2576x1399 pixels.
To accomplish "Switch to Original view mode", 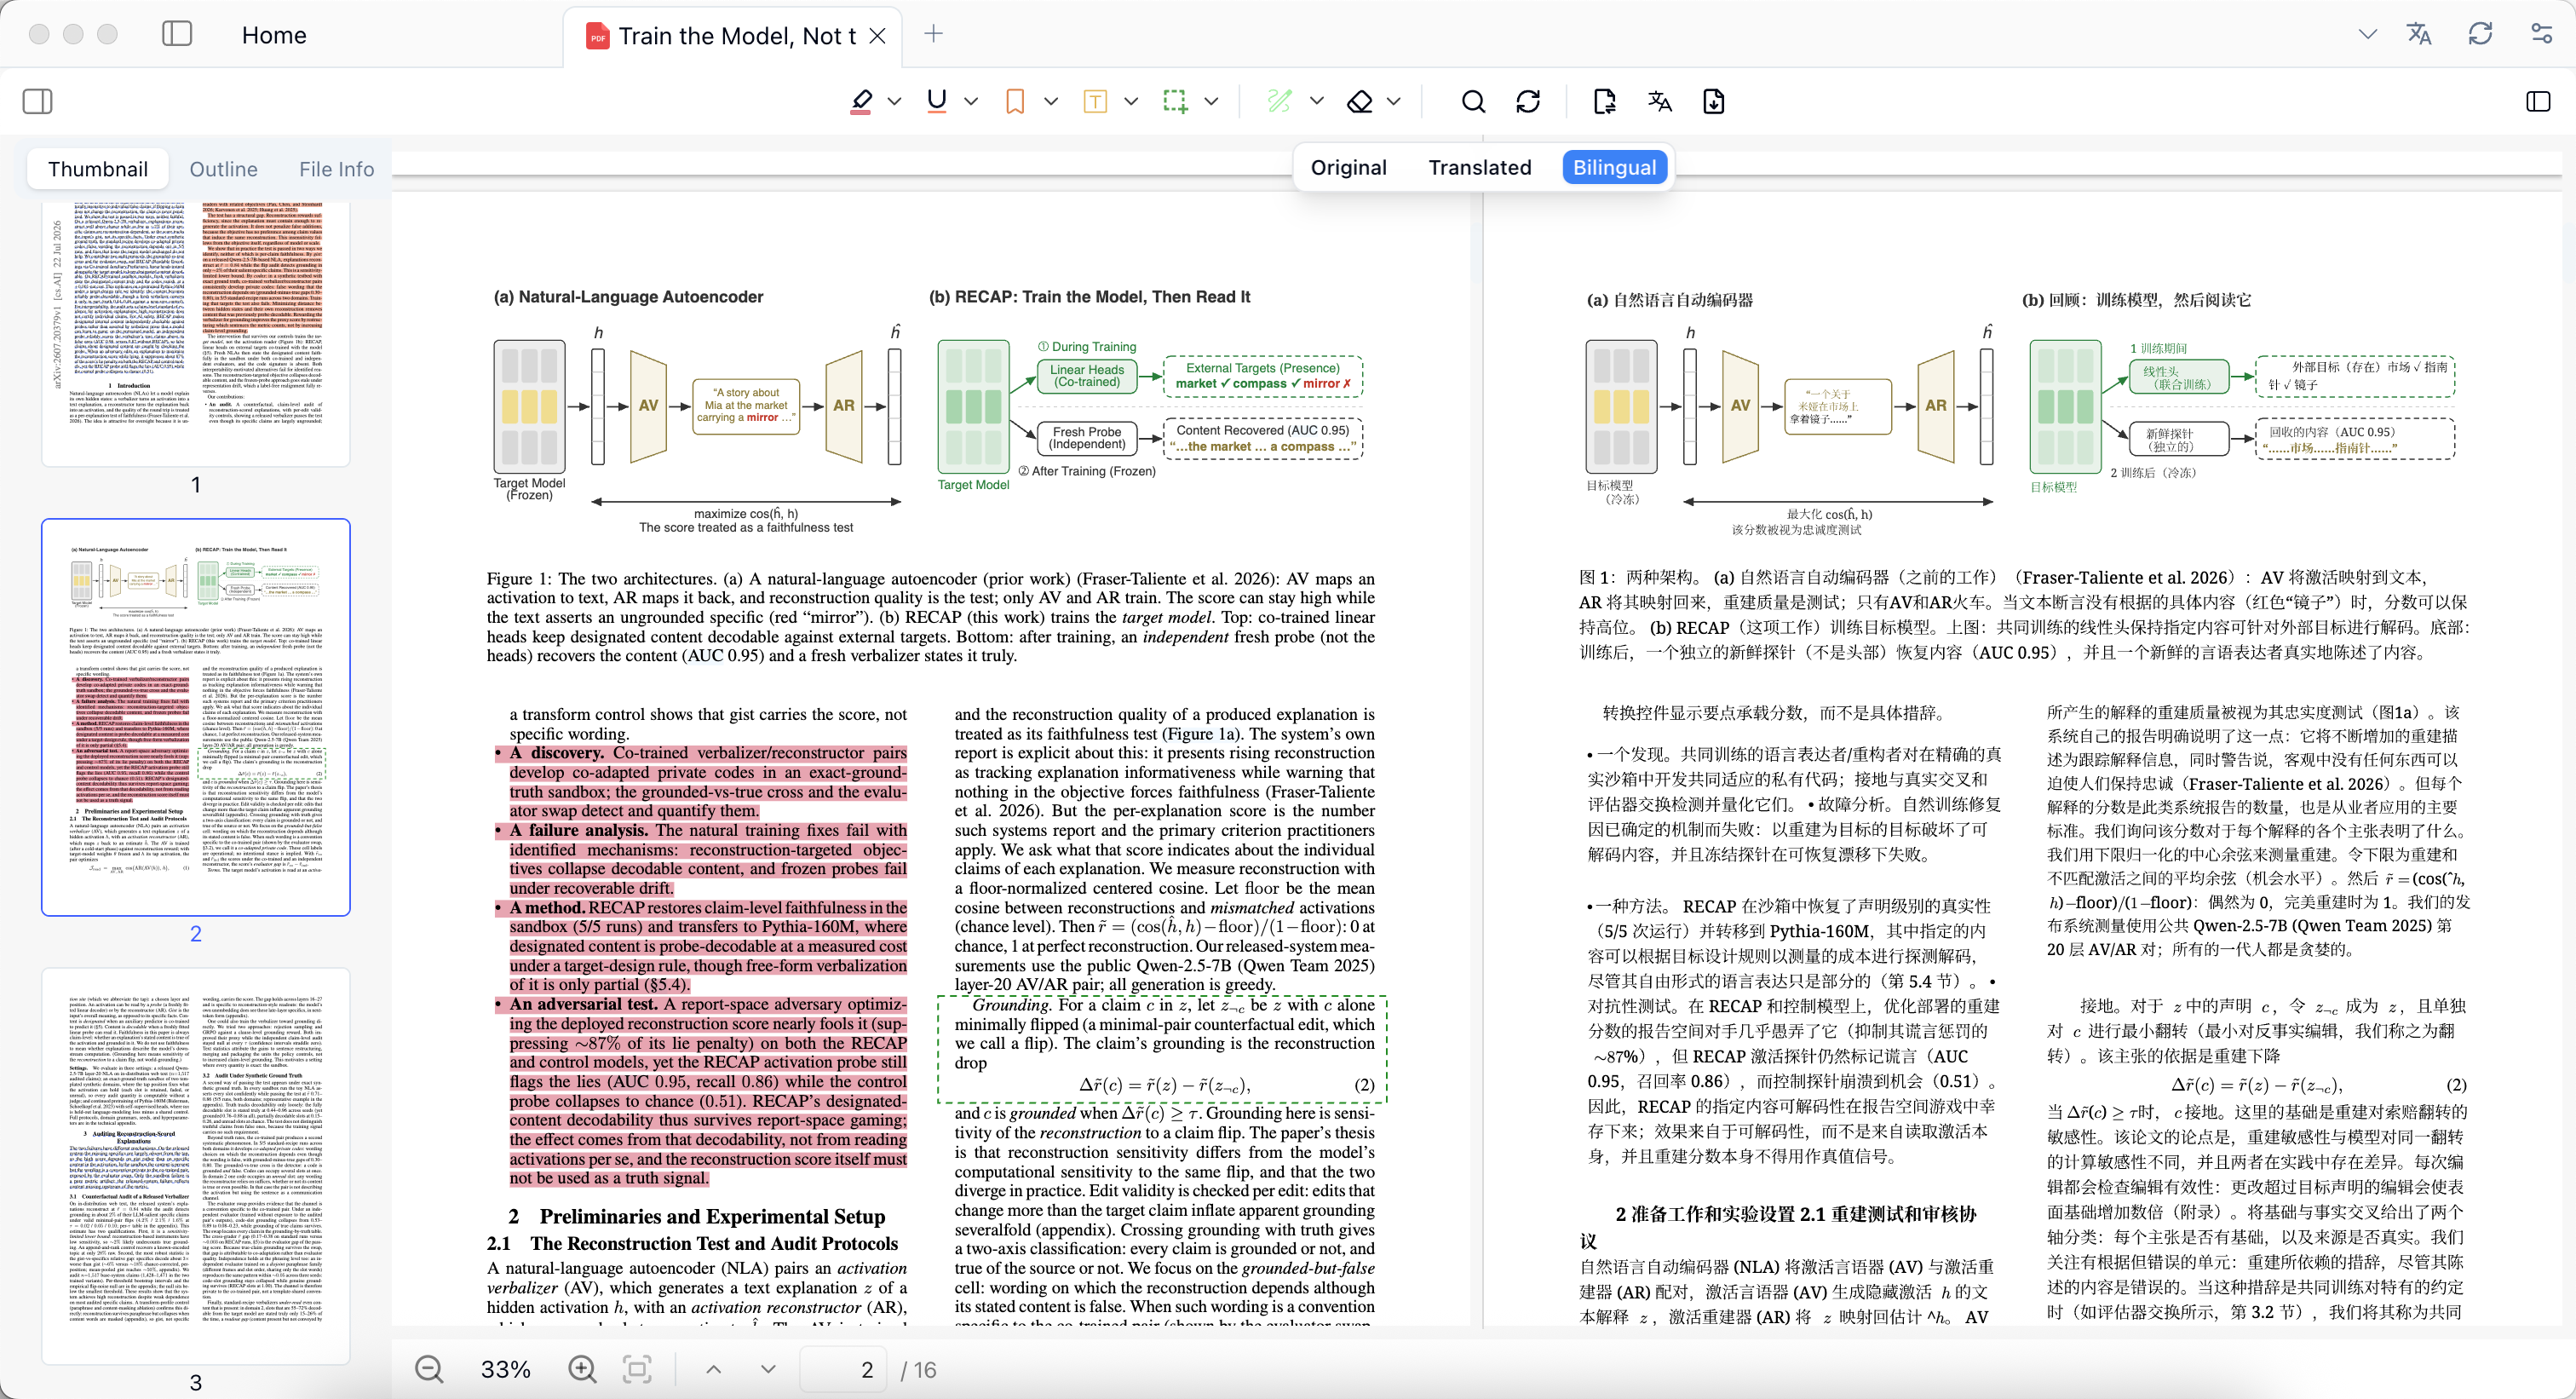I will 1348,167.
